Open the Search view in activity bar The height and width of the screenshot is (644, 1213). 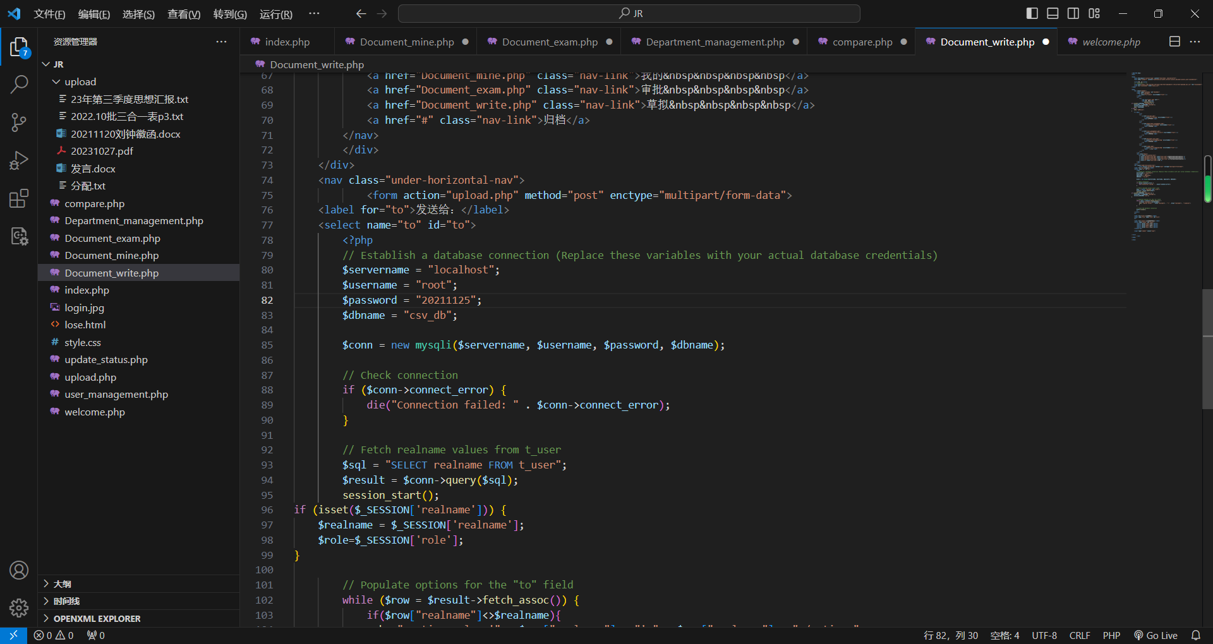pos(19,84)
